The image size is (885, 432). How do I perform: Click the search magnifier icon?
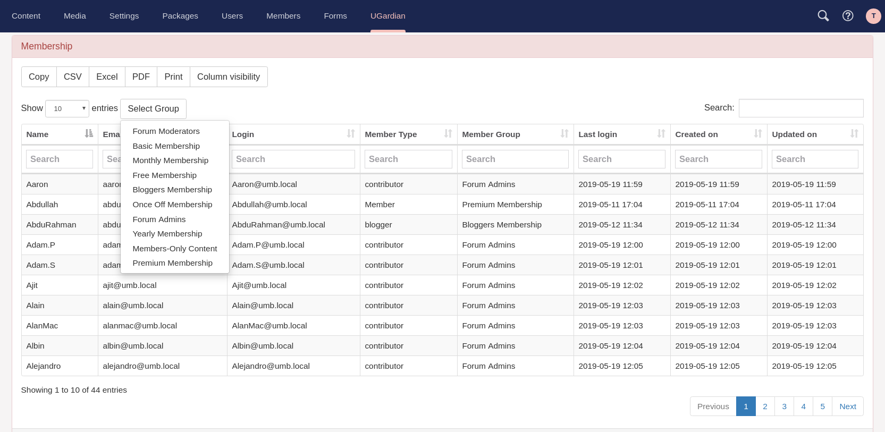point(823,16)
